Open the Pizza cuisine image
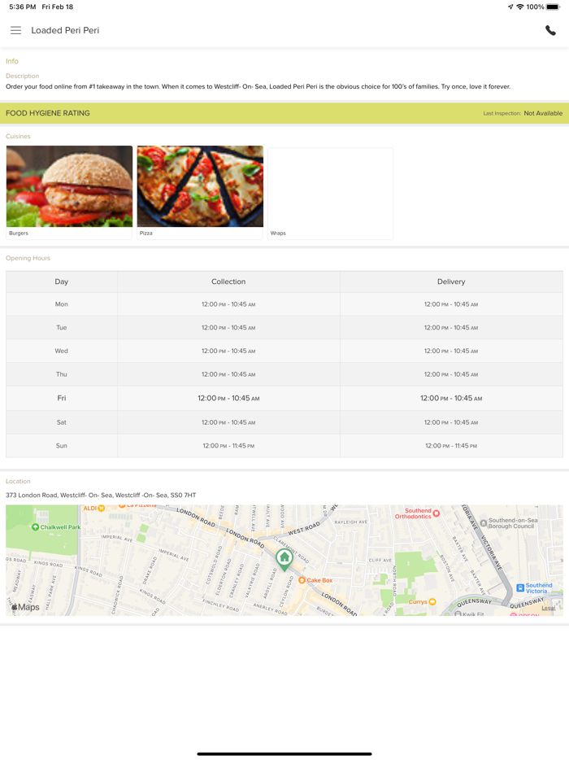Screen dimensions: 569x760 point(200,186)
